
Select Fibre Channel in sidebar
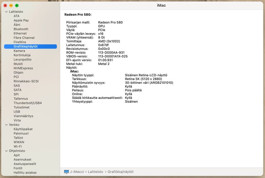click(x=24, y=38)
